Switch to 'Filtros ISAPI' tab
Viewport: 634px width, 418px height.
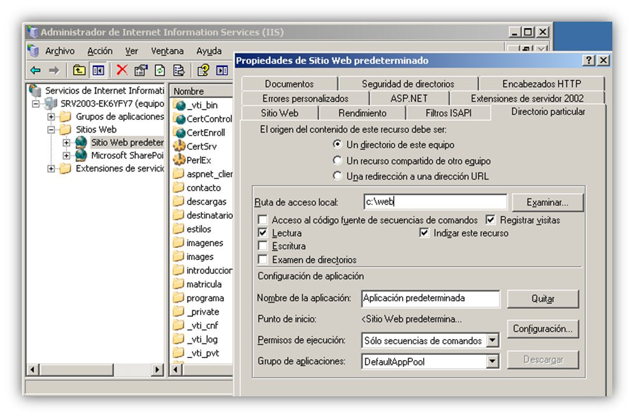[x=449, y=113]
